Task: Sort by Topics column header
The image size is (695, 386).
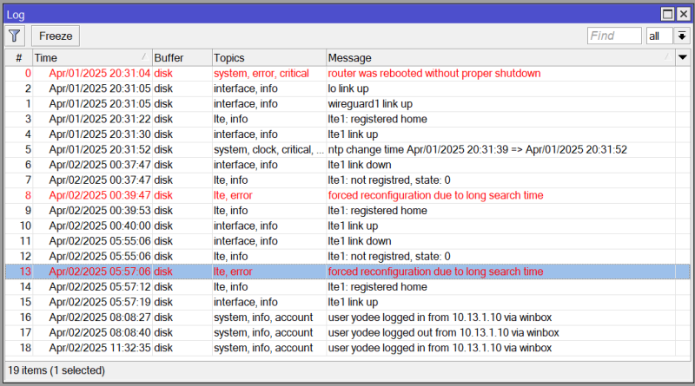Action: [269, 58]
